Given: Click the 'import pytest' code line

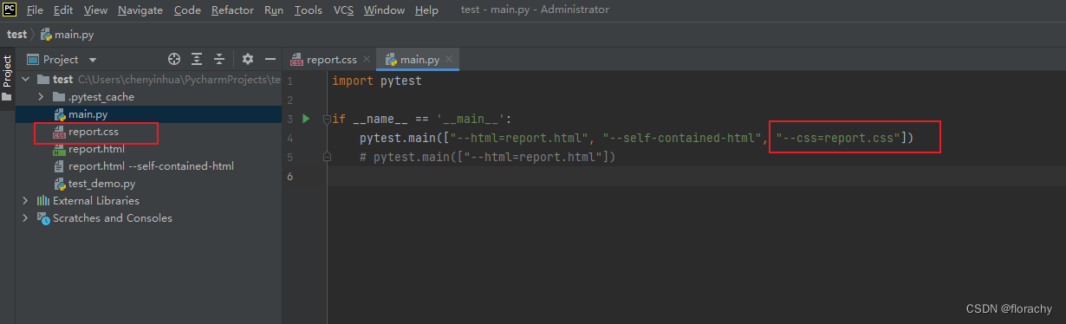Looking at the screenshot, I should click(376, 81).
